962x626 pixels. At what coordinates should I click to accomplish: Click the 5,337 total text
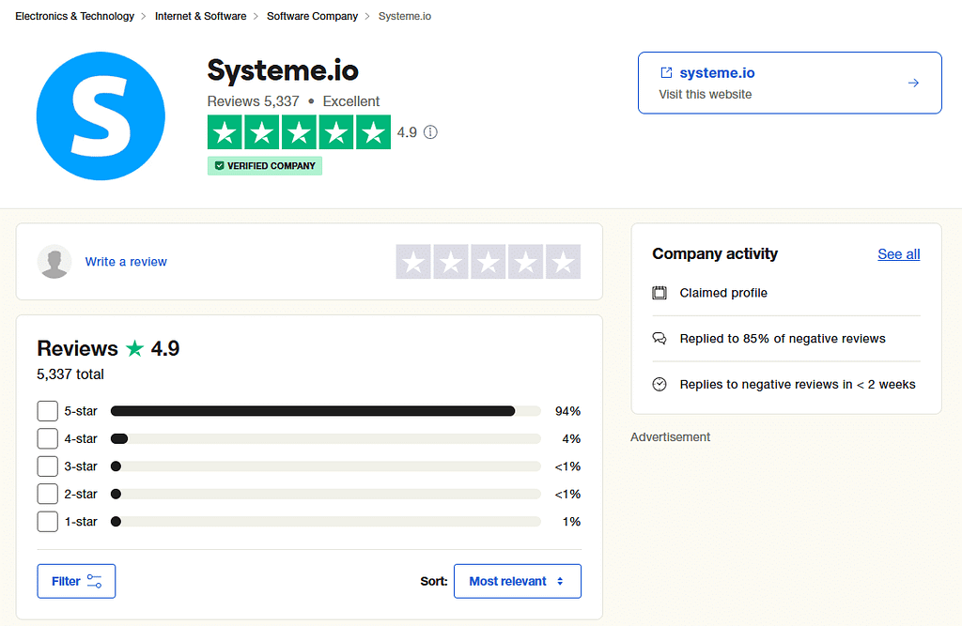pyautogui.click(x=70, y=374)
